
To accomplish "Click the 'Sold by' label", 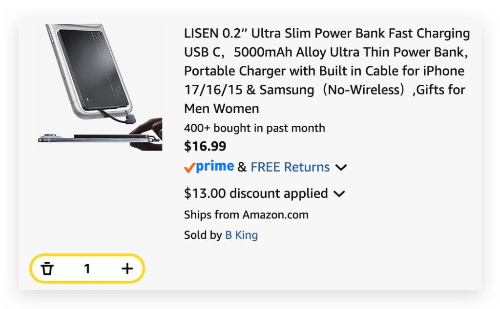I will [203, 235].
